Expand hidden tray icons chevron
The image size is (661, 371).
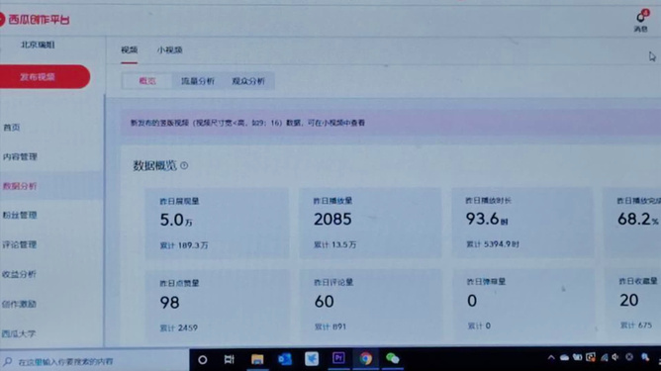click(551, 357)
